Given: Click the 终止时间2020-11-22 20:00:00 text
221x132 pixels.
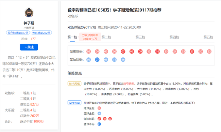Looking at the screenshot, I should click(119, 27).
